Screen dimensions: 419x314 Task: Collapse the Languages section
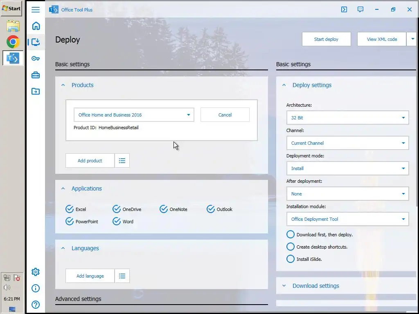click(63, 248)
